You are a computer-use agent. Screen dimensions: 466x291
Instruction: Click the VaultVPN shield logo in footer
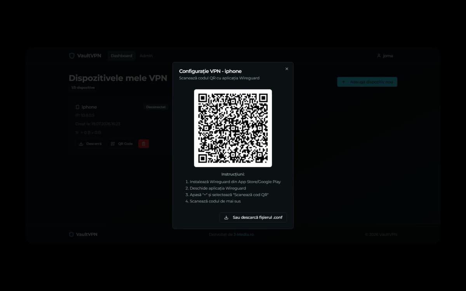click(71, 234)
